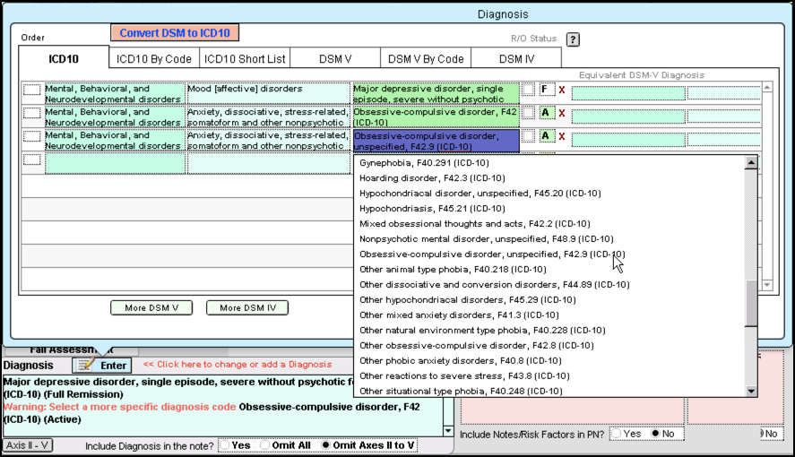Image resolution: width=795 pixels, height=457 pixels.
Task: Open the DSM V By Code tab
Action: [425, 59]
